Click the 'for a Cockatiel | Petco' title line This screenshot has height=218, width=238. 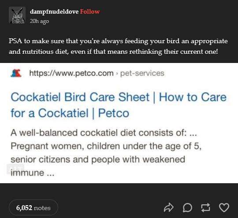70,113
